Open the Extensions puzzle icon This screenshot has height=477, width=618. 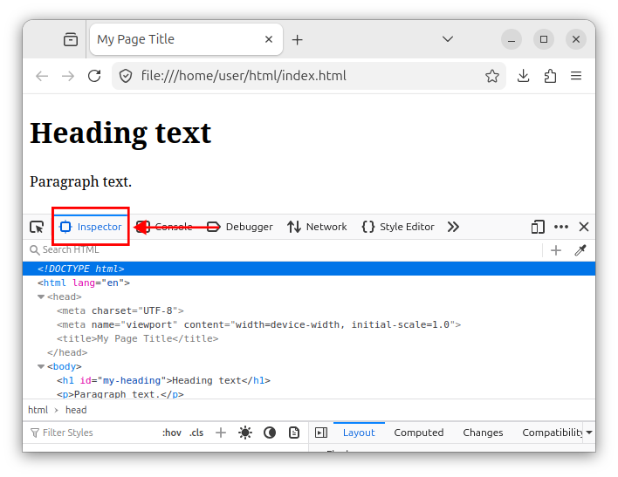[550, 76]
